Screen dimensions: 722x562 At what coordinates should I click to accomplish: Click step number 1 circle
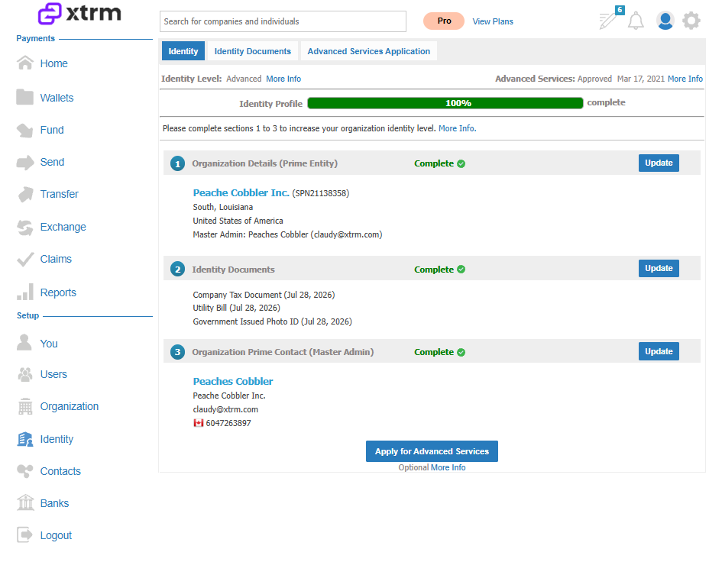point(178,163)
